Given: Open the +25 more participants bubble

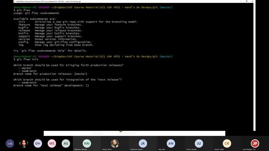Looking at the screenshot, I should click(10, 143).
